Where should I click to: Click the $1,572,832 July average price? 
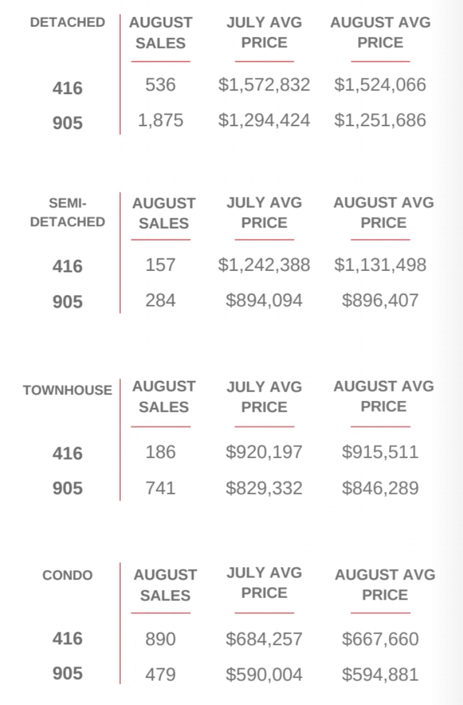pos(264,85)
